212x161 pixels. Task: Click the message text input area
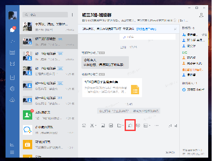tap(128, 139)
